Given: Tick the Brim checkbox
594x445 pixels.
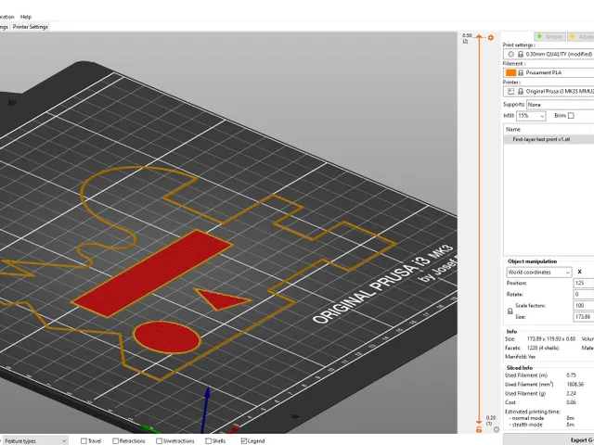Looking at the screenshot, I should (571, 116).
